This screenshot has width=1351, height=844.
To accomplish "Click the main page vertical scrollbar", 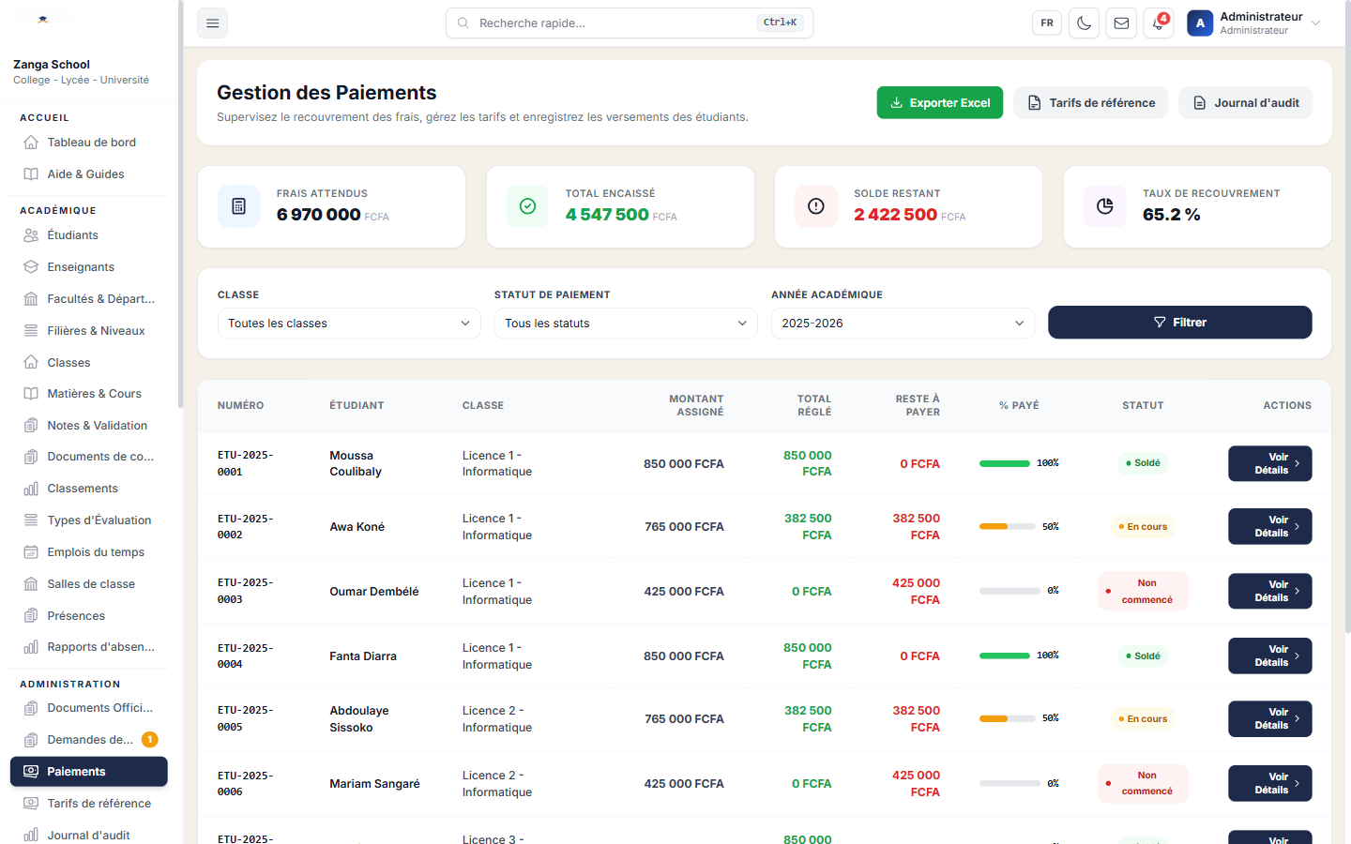I will (1347, 319).
